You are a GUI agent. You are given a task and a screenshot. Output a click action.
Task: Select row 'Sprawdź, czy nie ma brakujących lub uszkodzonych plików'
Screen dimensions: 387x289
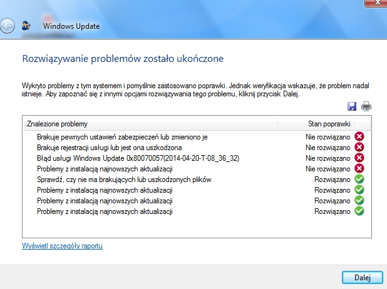[197, 180]
